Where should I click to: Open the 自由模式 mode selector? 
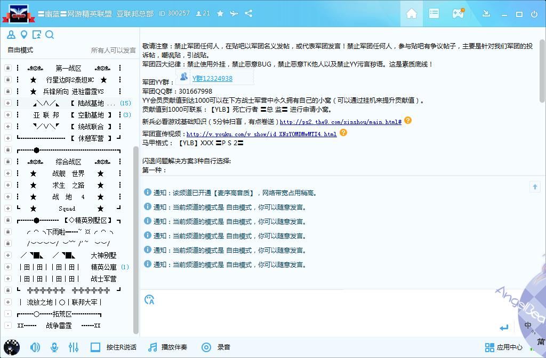tap(20, 50)
